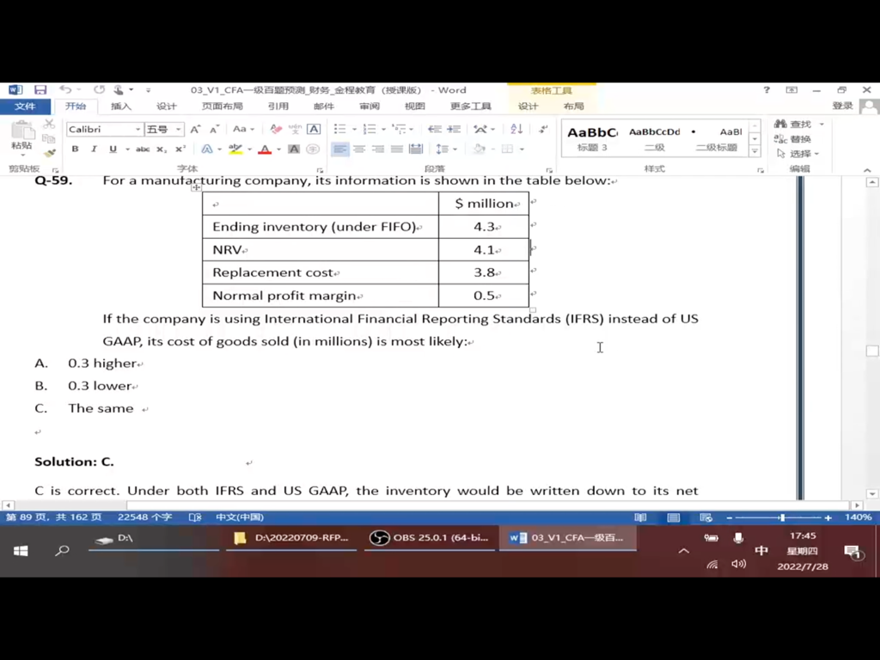Click the page count 第89页 in status bar

click(53, 517)
